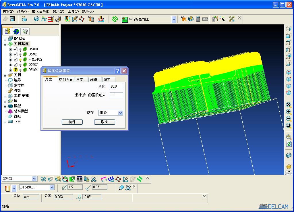Click the zoom out minus magnifier icon
Viewport: 294px width, 212px height.
click(x=289, y=119)
